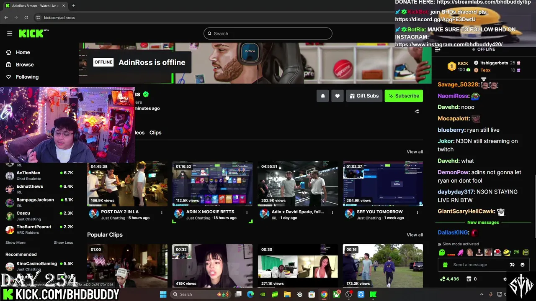
Task: Open options for SEE YOU TOMORROW video
Action: tap(417, 212)
